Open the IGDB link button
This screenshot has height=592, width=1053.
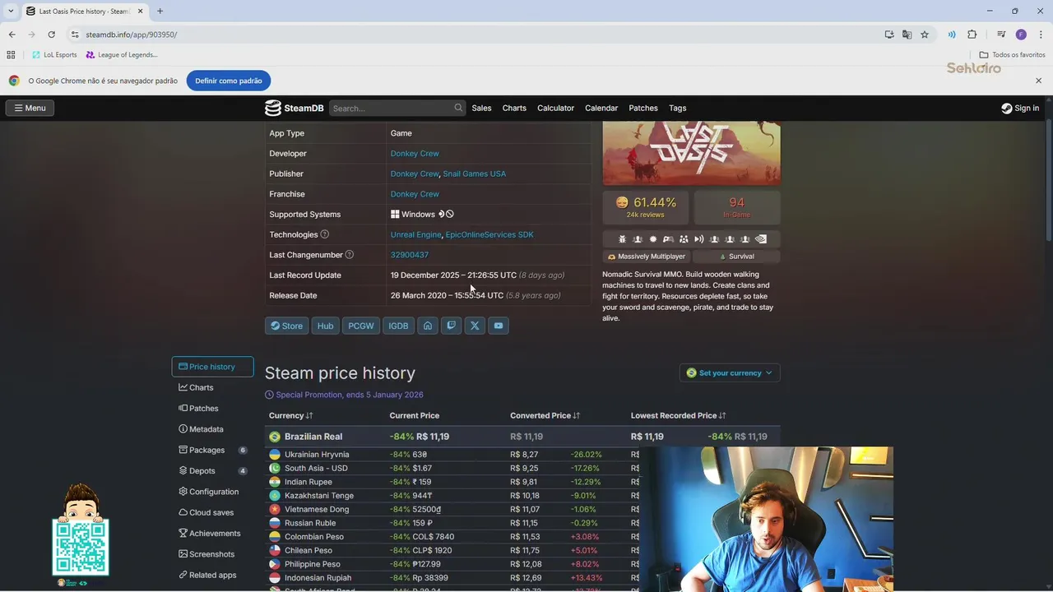[398, 326]
